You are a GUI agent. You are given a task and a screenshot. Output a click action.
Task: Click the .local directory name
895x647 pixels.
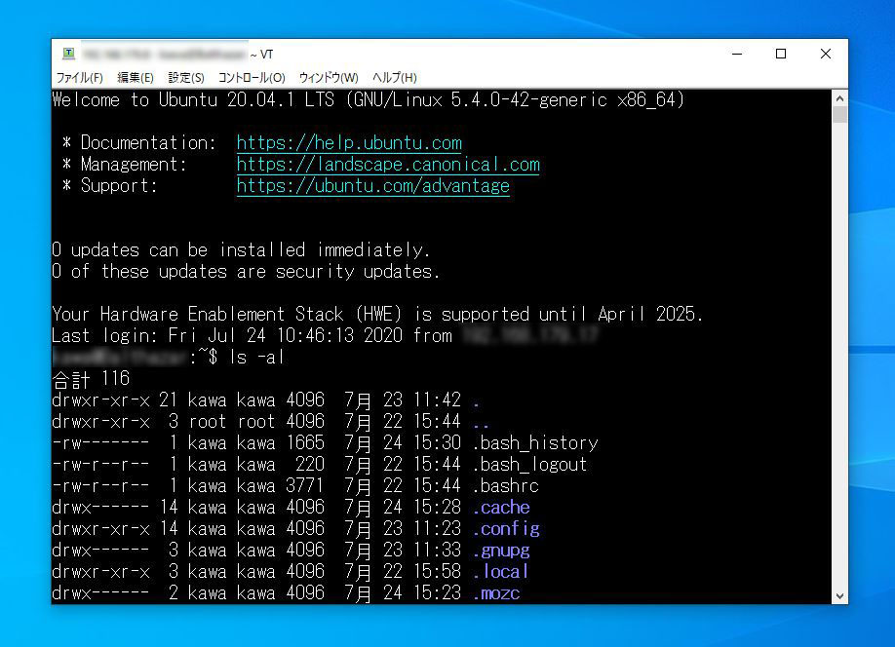click(500, 572)
